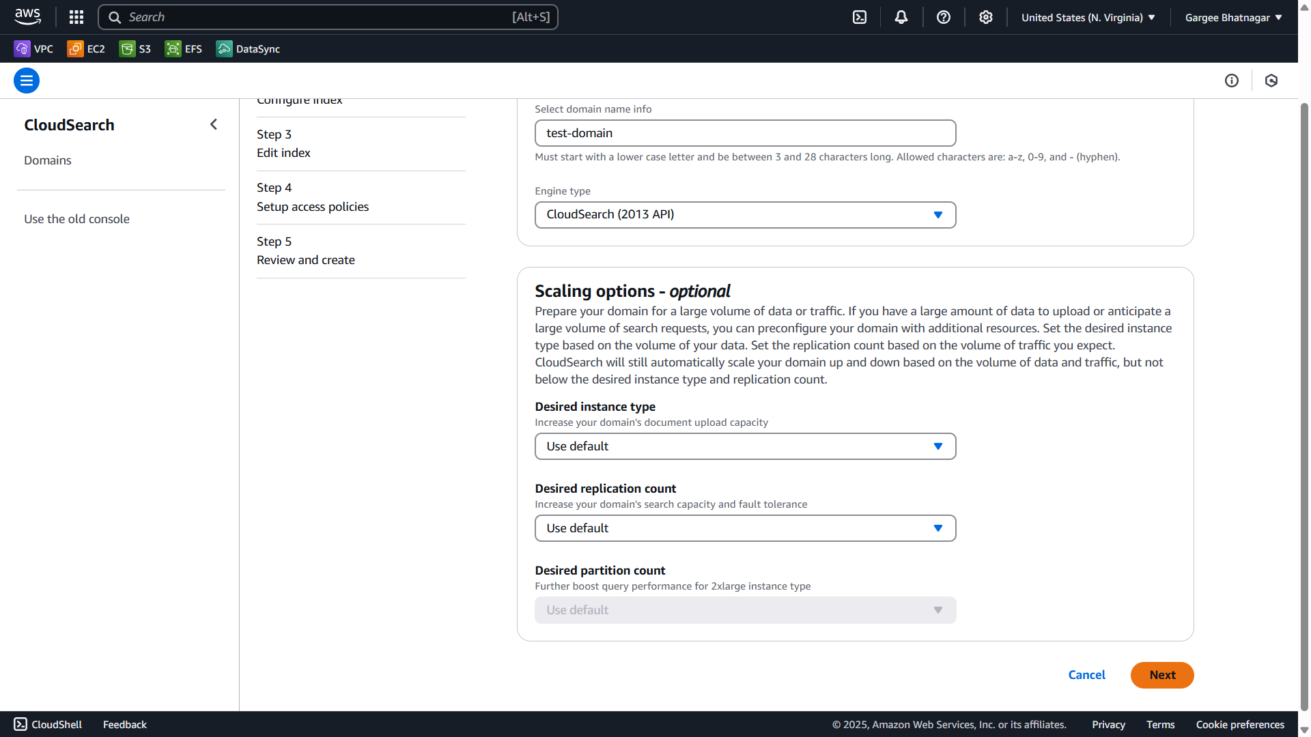Click the domain name input field

pyautogui.click(x=745, y=133)
